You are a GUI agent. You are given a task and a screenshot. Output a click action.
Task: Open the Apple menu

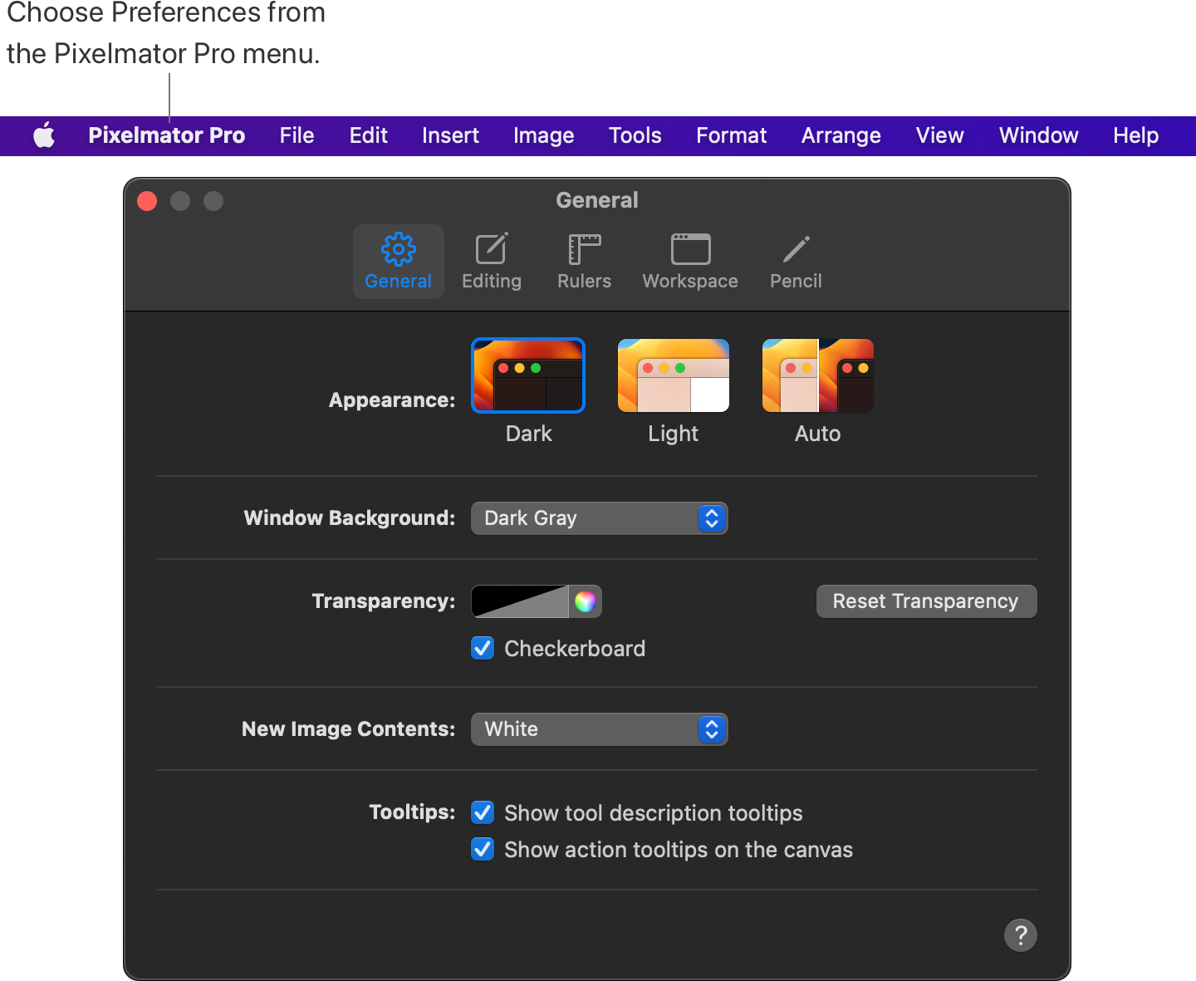tap(44, 135)
